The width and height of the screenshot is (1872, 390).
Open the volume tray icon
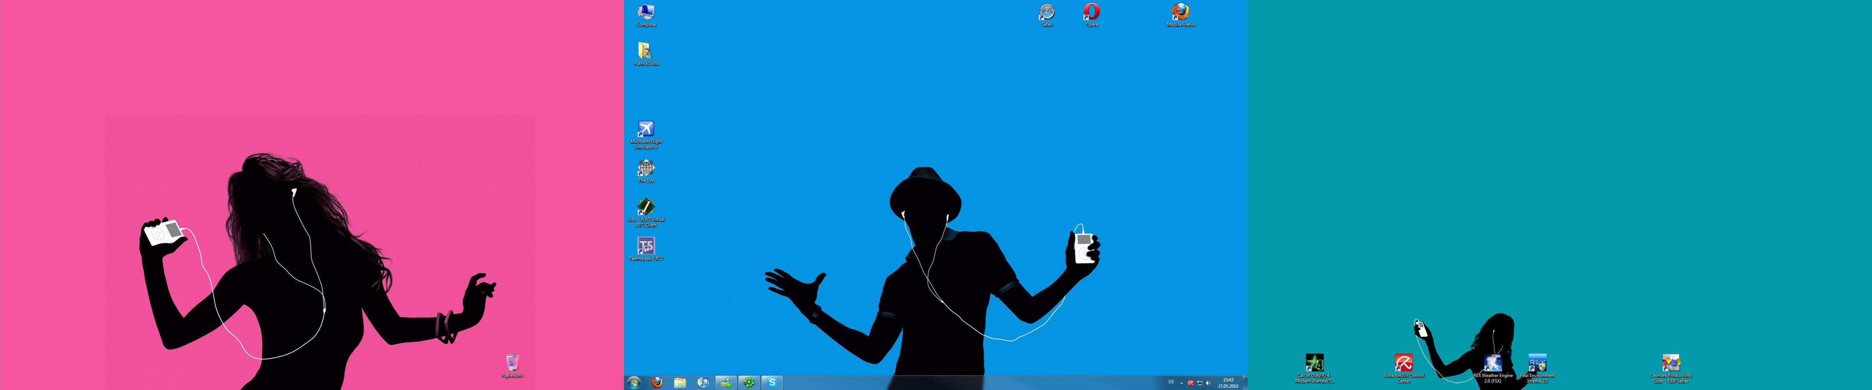[x=1208, y=383]
